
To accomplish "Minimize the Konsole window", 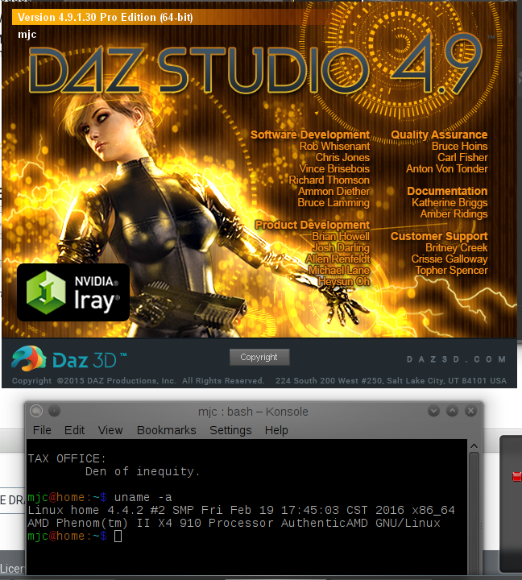I will 433,411.
